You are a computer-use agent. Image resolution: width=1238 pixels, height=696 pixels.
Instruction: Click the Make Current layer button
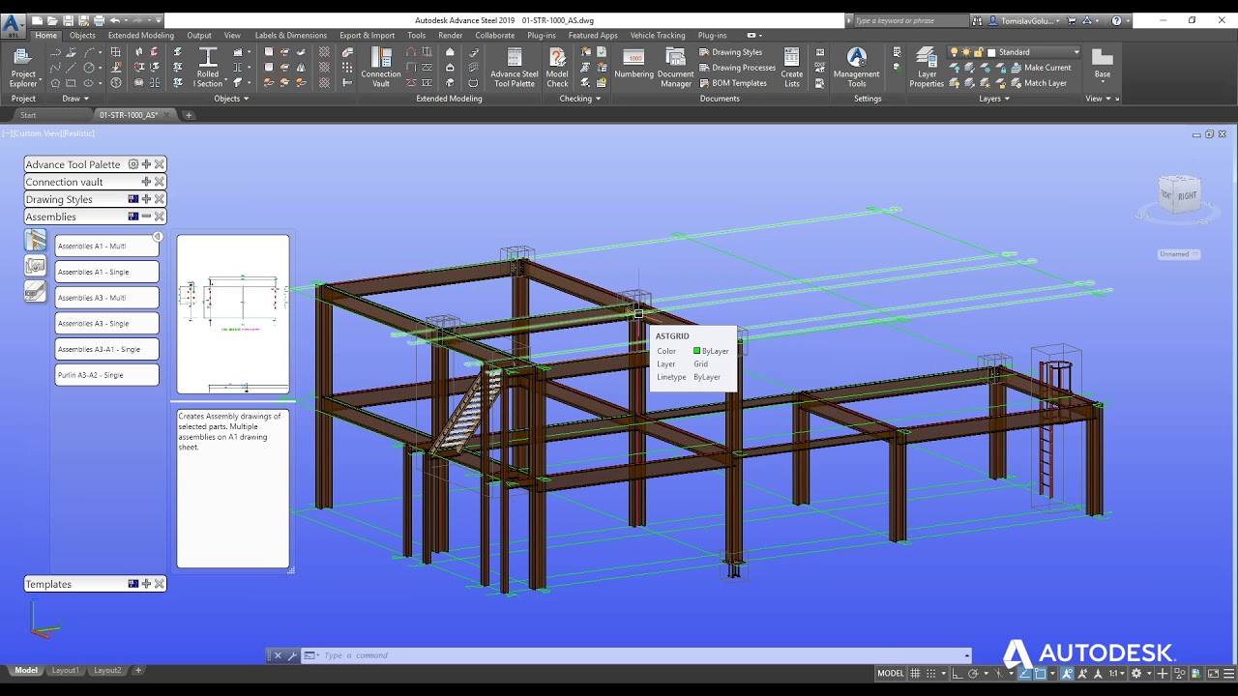click(x=1040, y=68)
